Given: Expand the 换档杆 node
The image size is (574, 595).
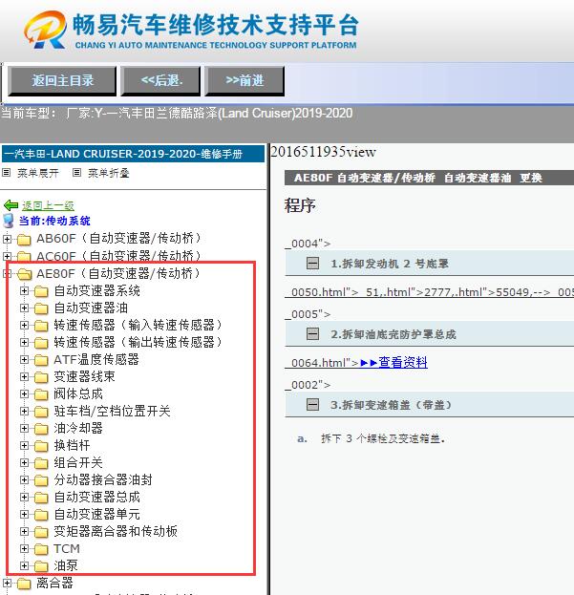Looking at the screenshot, I should click(24, 445).
